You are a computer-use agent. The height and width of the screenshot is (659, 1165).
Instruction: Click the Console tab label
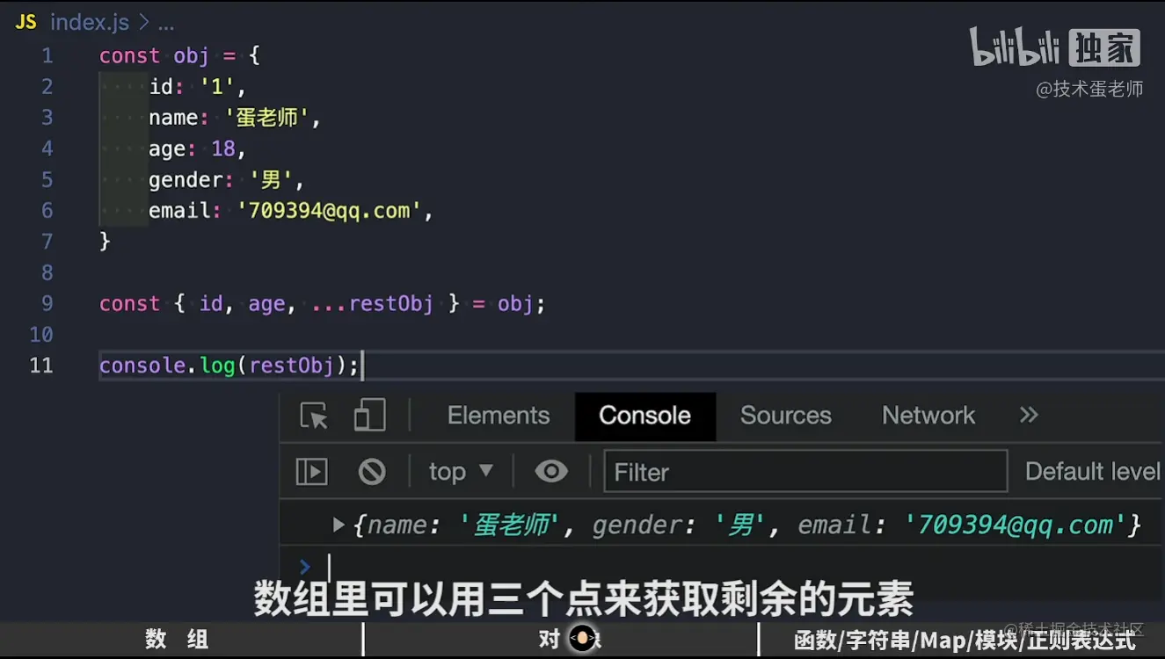click(x=644, y=415)
